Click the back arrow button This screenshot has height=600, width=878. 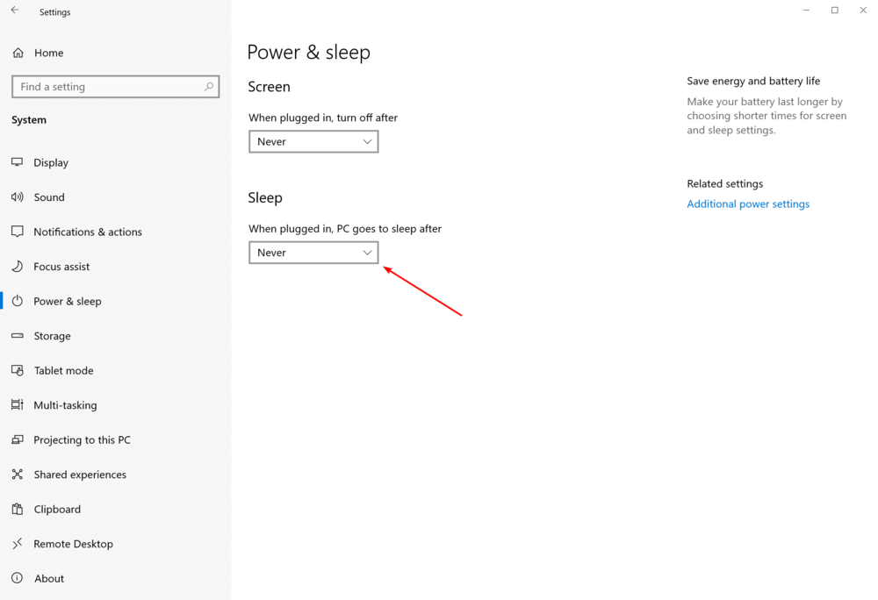click(16, 11)
